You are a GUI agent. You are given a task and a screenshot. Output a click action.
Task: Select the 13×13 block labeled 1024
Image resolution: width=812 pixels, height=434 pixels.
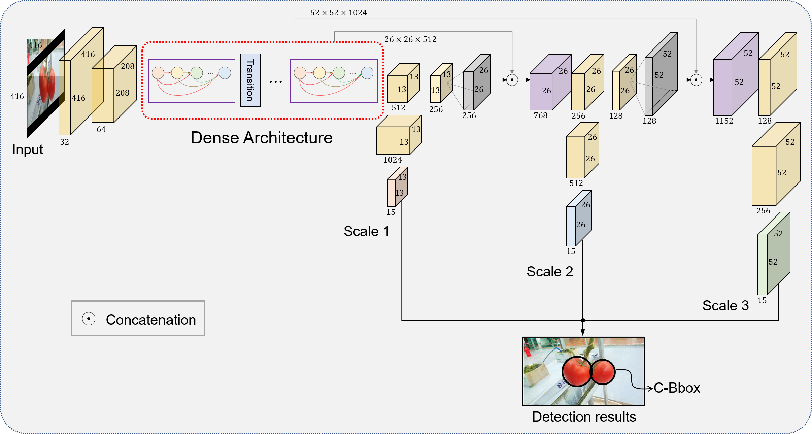coord(399,135)
